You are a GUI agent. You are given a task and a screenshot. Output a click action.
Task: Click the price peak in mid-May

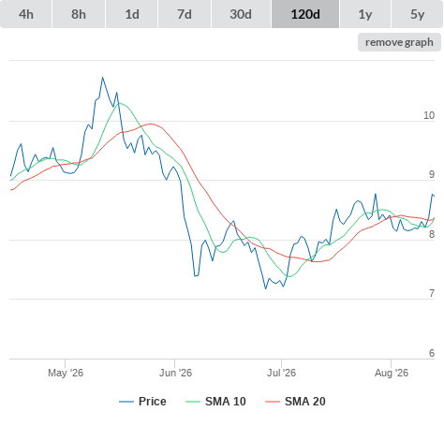[x=102, y=78]
